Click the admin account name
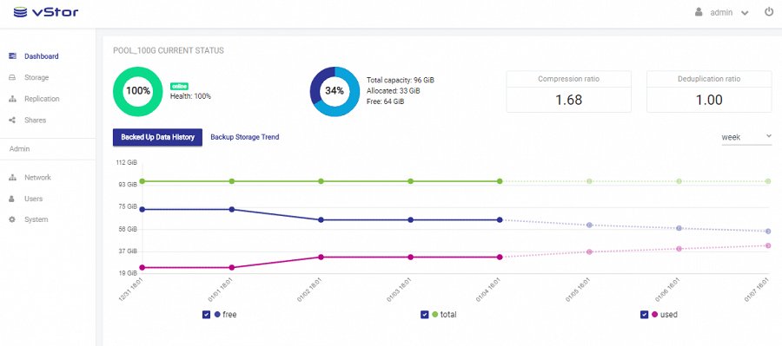The width and height of the screenshot is (782, 346). tap(721, 13)
